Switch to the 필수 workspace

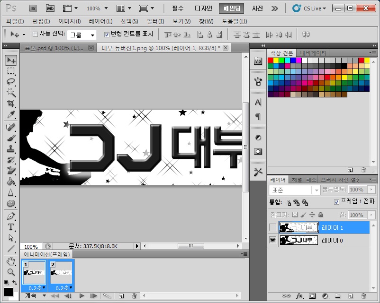click(178, 9)
